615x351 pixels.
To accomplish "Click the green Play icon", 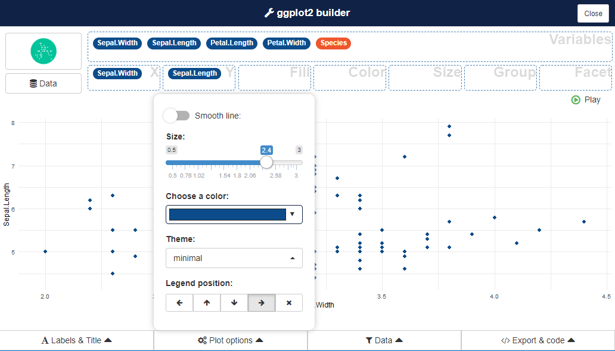I will [x=576, y=100].
